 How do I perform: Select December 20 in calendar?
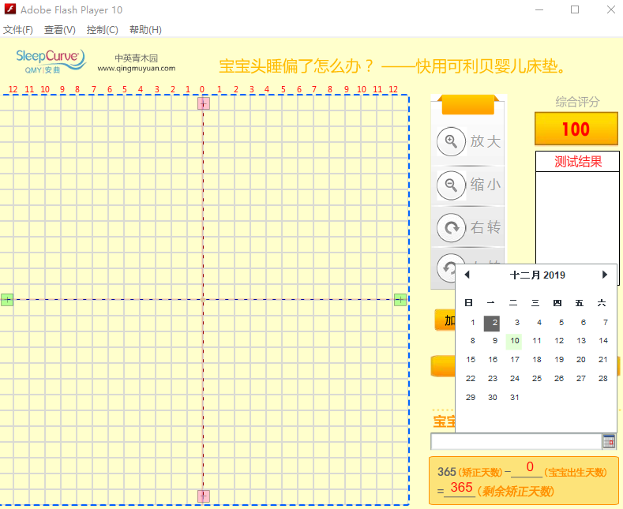point(581,360)
